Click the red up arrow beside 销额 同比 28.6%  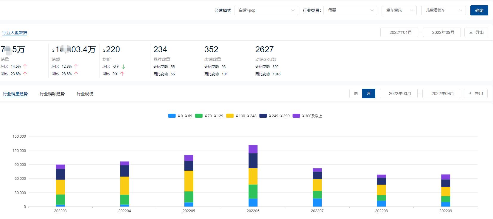click(76, 74)
